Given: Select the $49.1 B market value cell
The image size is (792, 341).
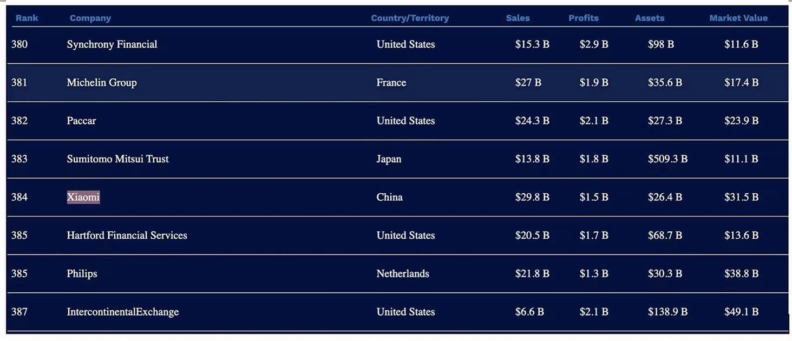Looking at the screenshot, I should 741,312.
